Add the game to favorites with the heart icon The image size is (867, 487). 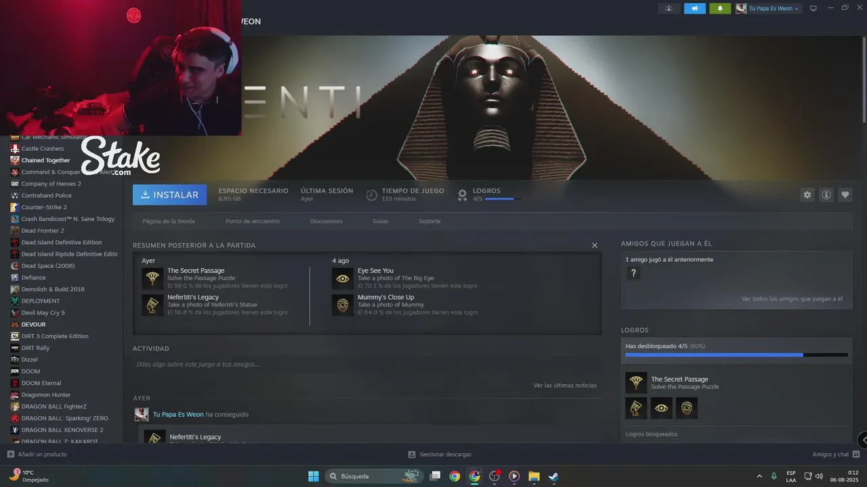(845, 195)
